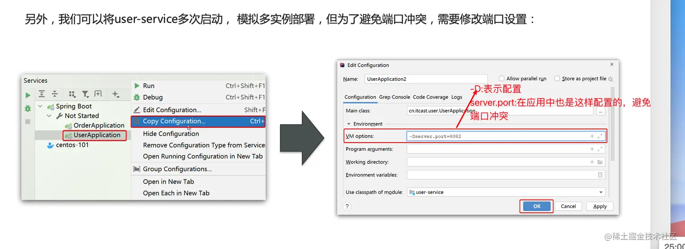Choose Open Running Configuration in New Tab
Viewport: 685px width, 249px height.
198,156
